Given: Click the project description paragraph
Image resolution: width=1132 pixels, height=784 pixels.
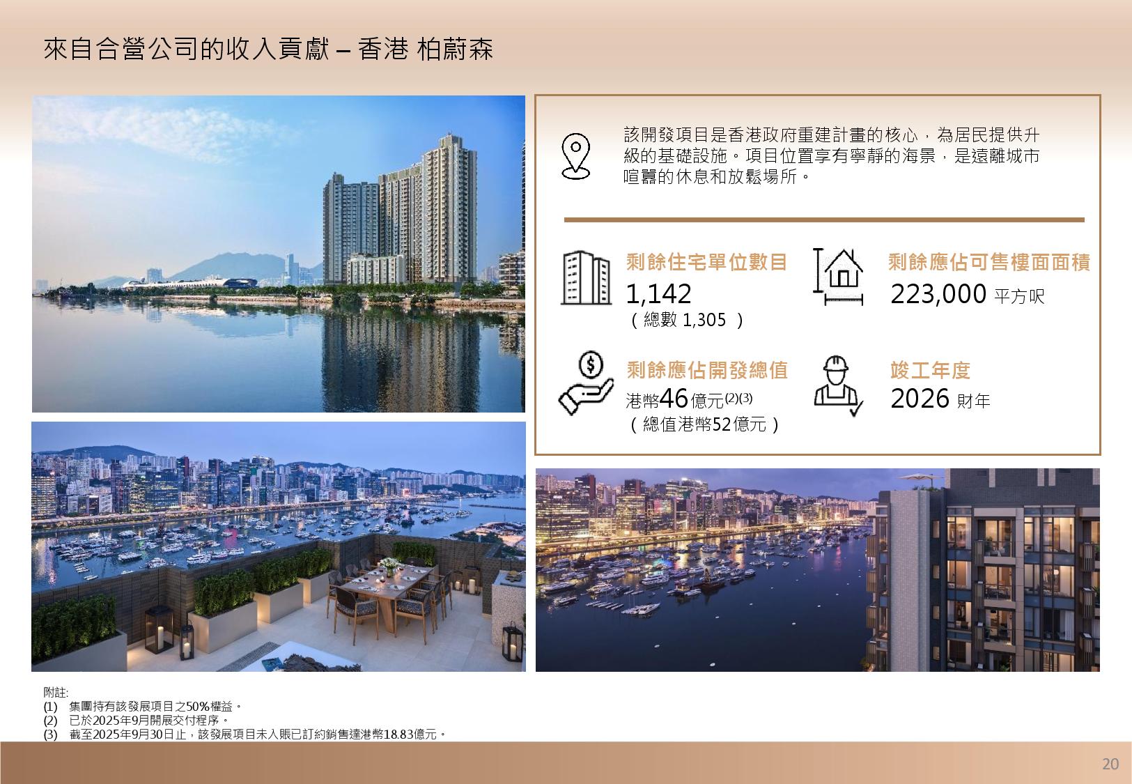Looking at the screenshot, I should click(831, 155).
